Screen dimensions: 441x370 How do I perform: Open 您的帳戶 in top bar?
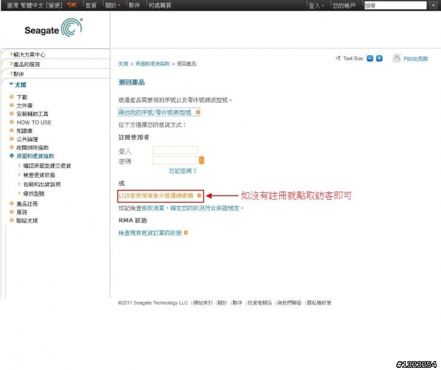pyautogui.click(x=344, y=6)
